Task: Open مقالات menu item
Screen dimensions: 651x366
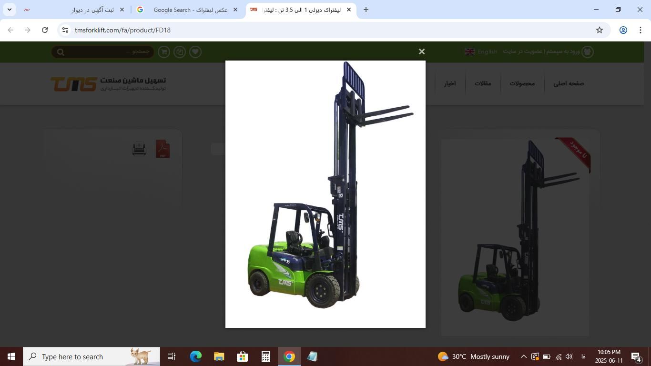Action: (483, 83)
